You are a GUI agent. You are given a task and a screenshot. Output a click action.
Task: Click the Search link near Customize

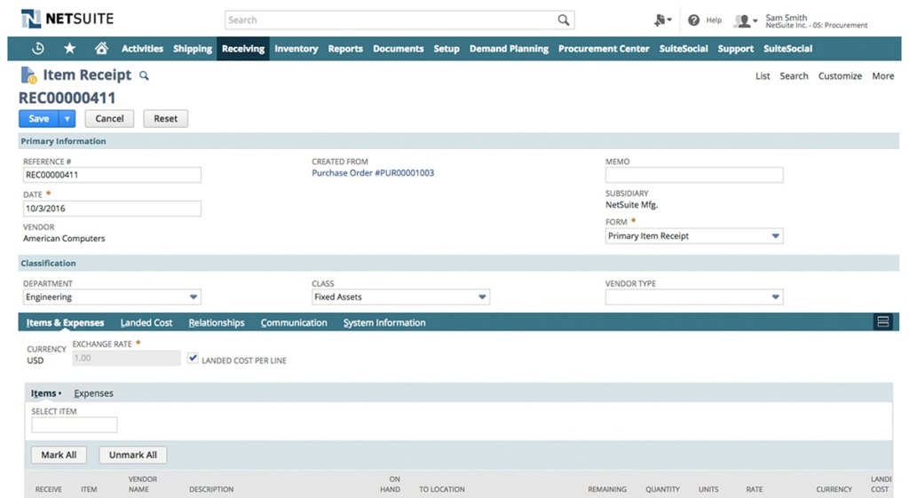coord(794,76)
